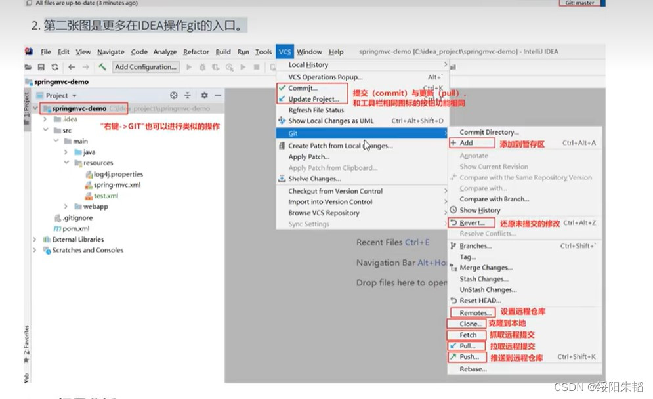Open the File menu

coord(45,52)
